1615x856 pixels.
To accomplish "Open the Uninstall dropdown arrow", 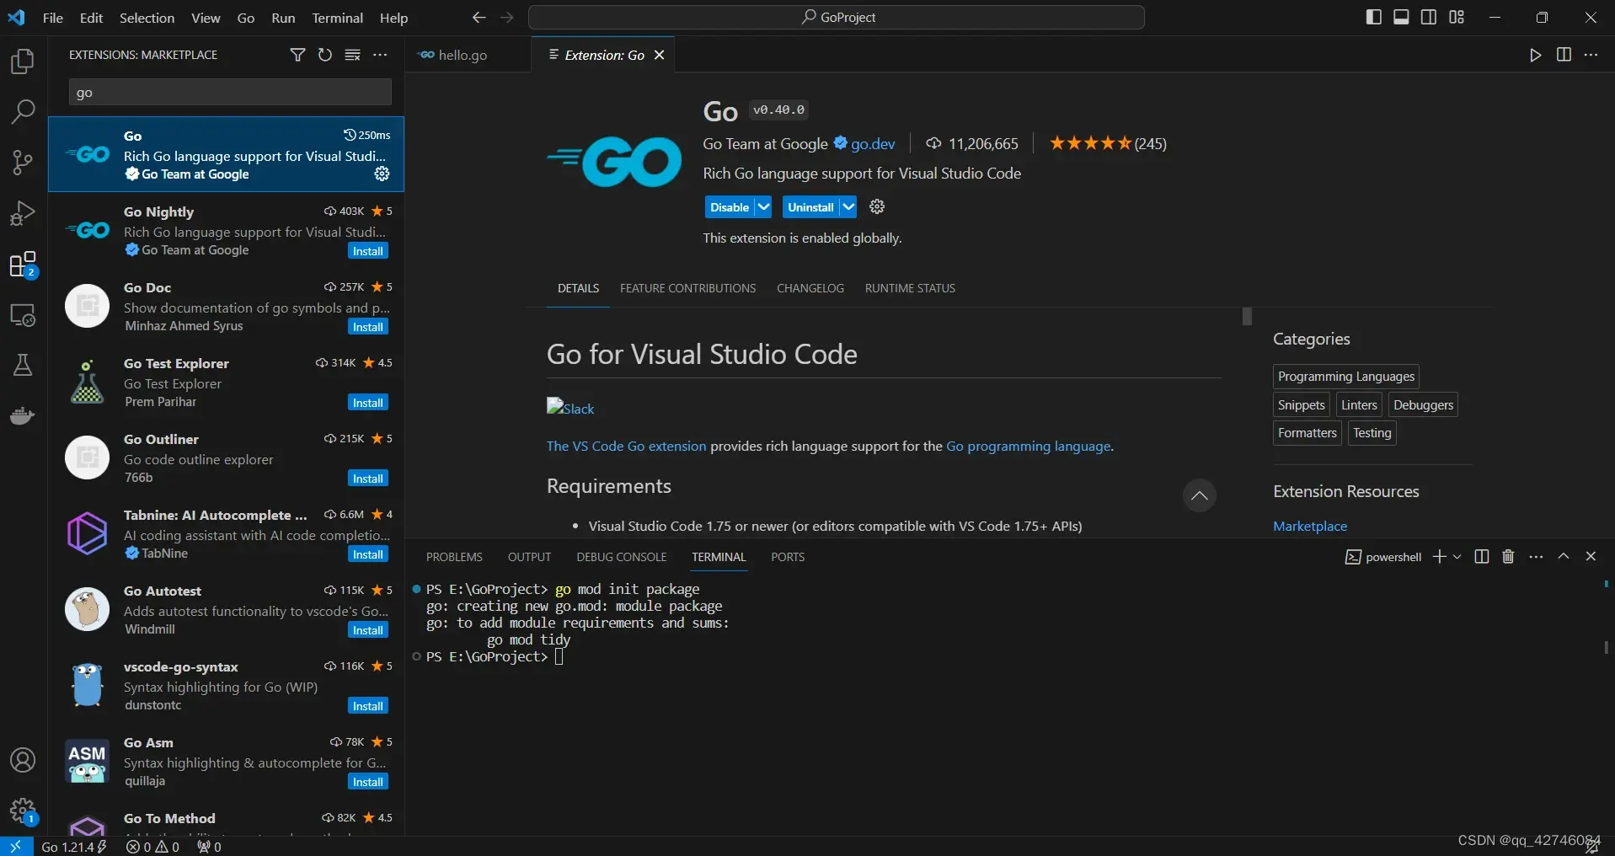I will click(848, 206).
